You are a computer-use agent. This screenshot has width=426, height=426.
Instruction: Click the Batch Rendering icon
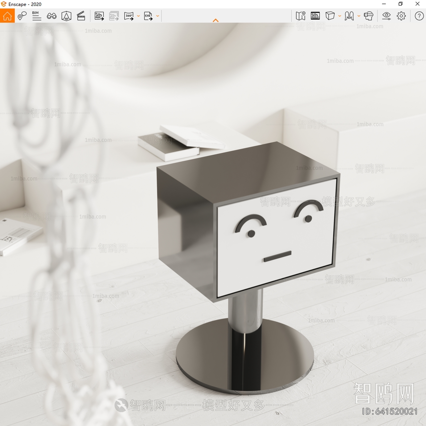pyautogui.click(x=114, y=16)
